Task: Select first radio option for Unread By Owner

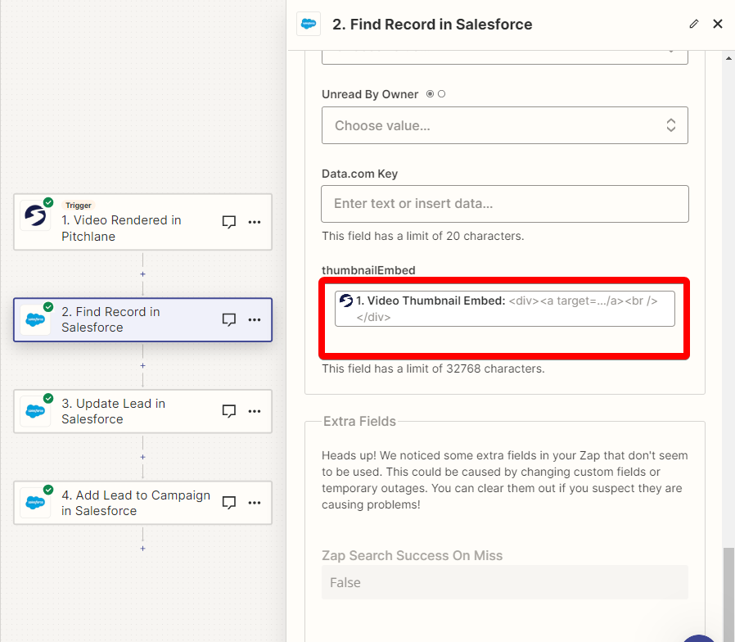Action: pos(430,94)
